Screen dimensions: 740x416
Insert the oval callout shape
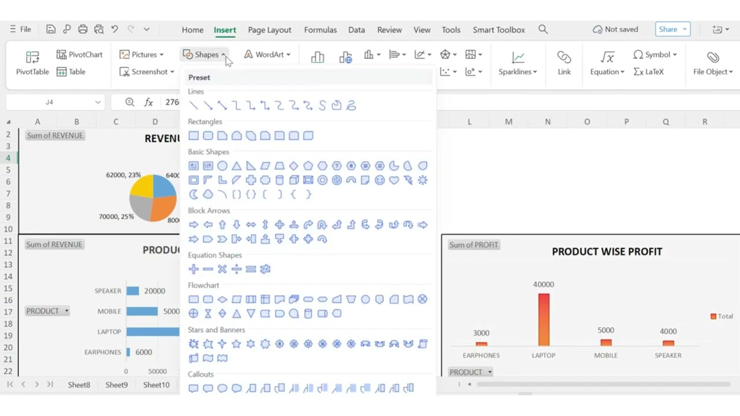(222, 388)
